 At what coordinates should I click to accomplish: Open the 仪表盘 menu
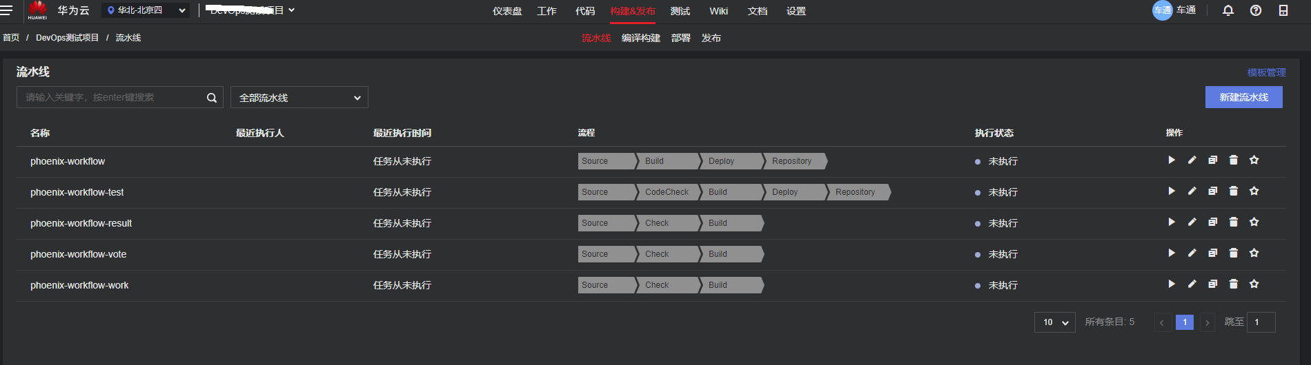point(507,11)
